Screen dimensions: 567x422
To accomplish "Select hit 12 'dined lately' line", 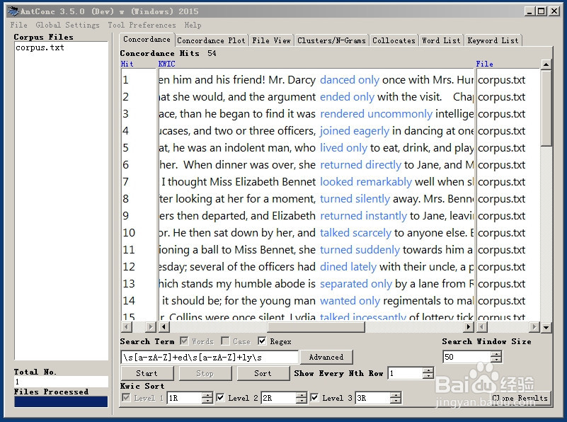I will (x=316, y=266).
